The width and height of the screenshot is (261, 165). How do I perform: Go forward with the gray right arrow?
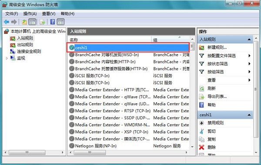14,22
